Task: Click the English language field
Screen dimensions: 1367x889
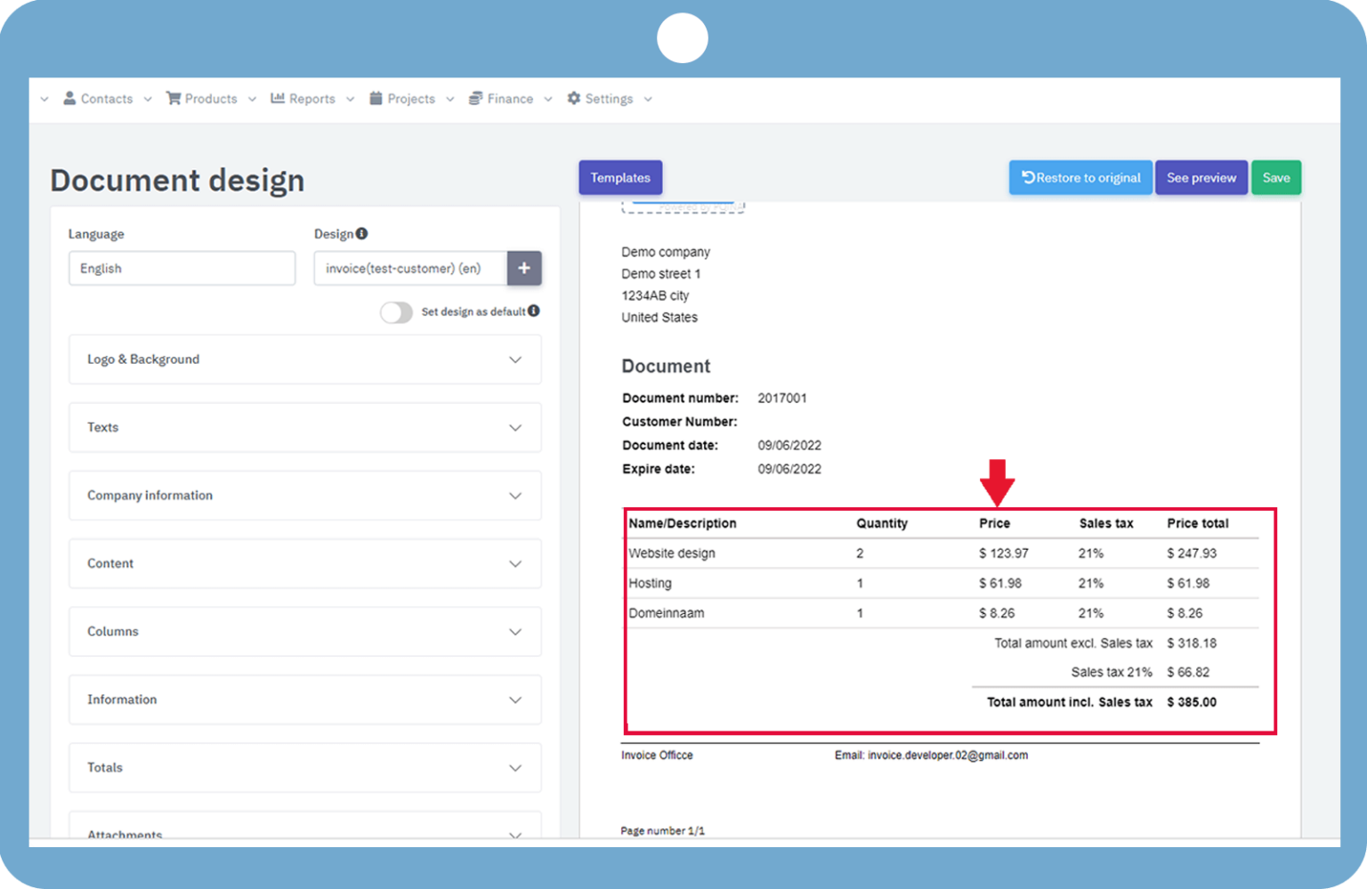Action: 182,268
